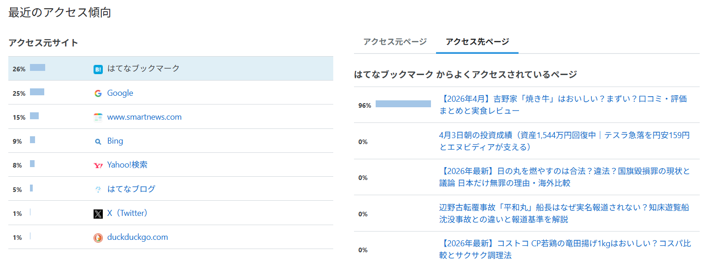Image resolution: width=702 pixels, height=261 pixels.
Task: Click the duckduckgo.com link
Action: click(x=137, y=237)
